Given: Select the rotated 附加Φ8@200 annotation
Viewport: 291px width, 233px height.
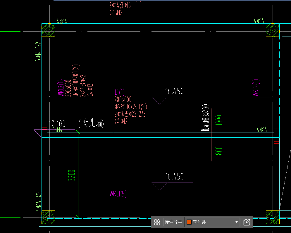Looking at the screenshot, I should coord(205,118).
